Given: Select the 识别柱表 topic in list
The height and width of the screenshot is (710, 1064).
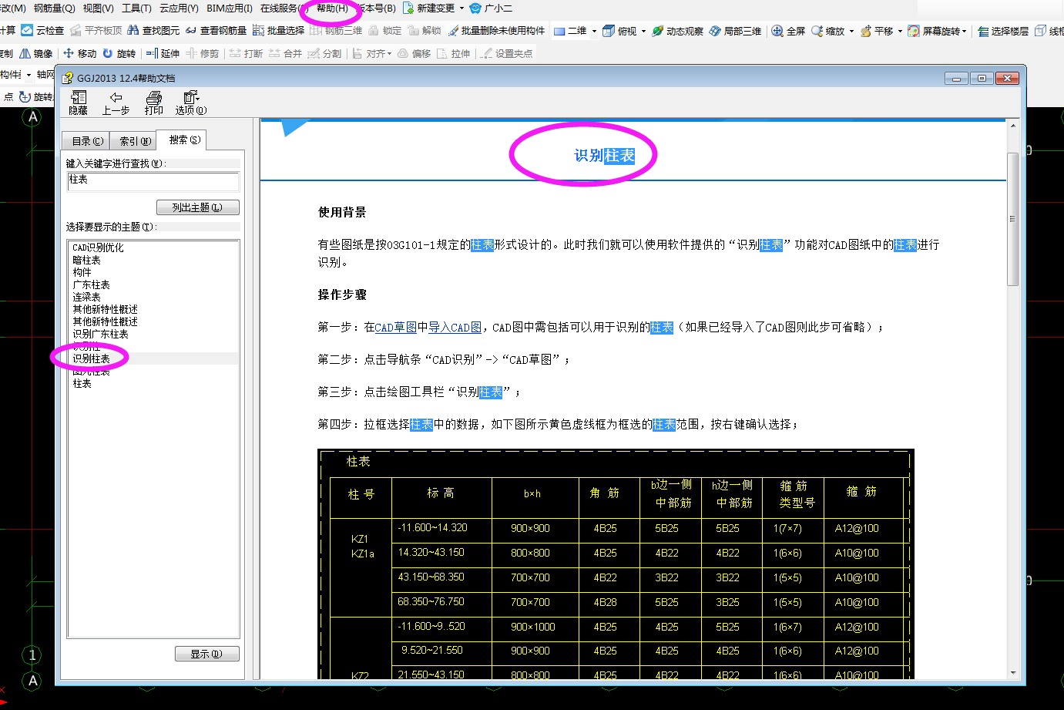Looking at the screenshot, I should click(91, 359).
